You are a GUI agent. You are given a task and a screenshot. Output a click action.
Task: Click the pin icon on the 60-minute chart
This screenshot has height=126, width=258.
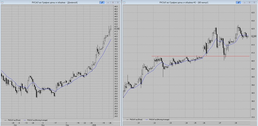pos(239,2)
